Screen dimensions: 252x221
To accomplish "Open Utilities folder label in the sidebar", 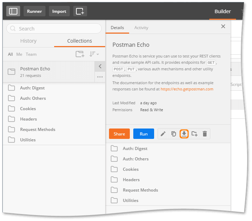I will coord(28,140).
